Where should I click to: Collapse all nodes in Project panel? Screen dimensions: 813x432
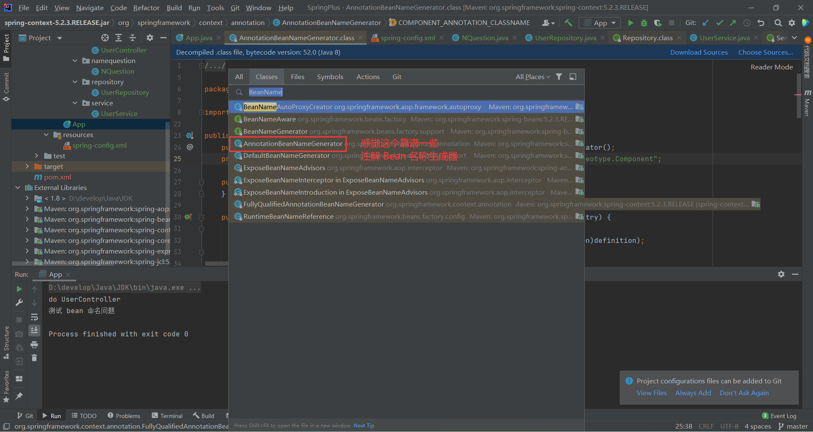(133, 38)
